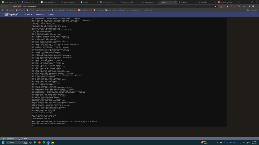Open the media control toolbar icon
The image size is (259, 145).
tap(244, 6)
